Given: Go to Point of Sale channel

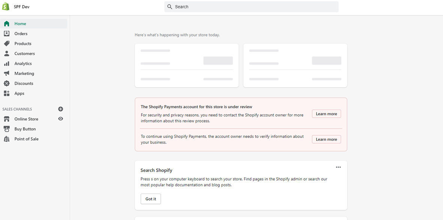Looking at the screenshot, I should (26, 139).
